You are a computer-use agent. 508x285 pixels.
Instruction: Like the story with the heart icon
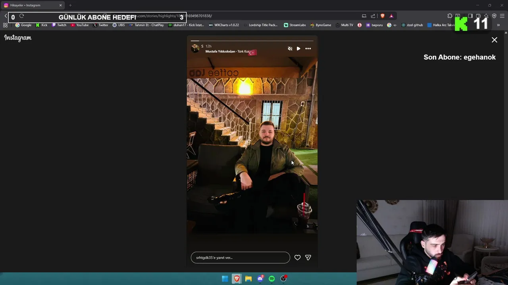pyautogui.click(x=297, y=258)
